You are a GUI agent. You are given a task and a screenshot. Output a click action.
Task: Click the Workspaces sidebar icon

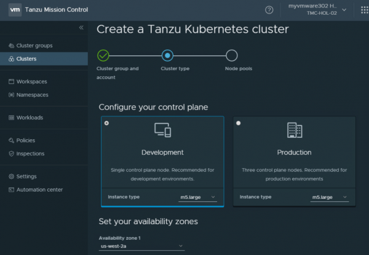11,81
